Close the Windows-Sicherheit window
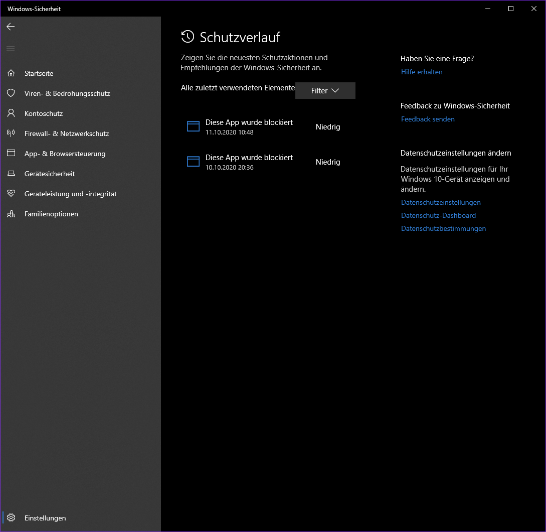 (x=534, y=9)
